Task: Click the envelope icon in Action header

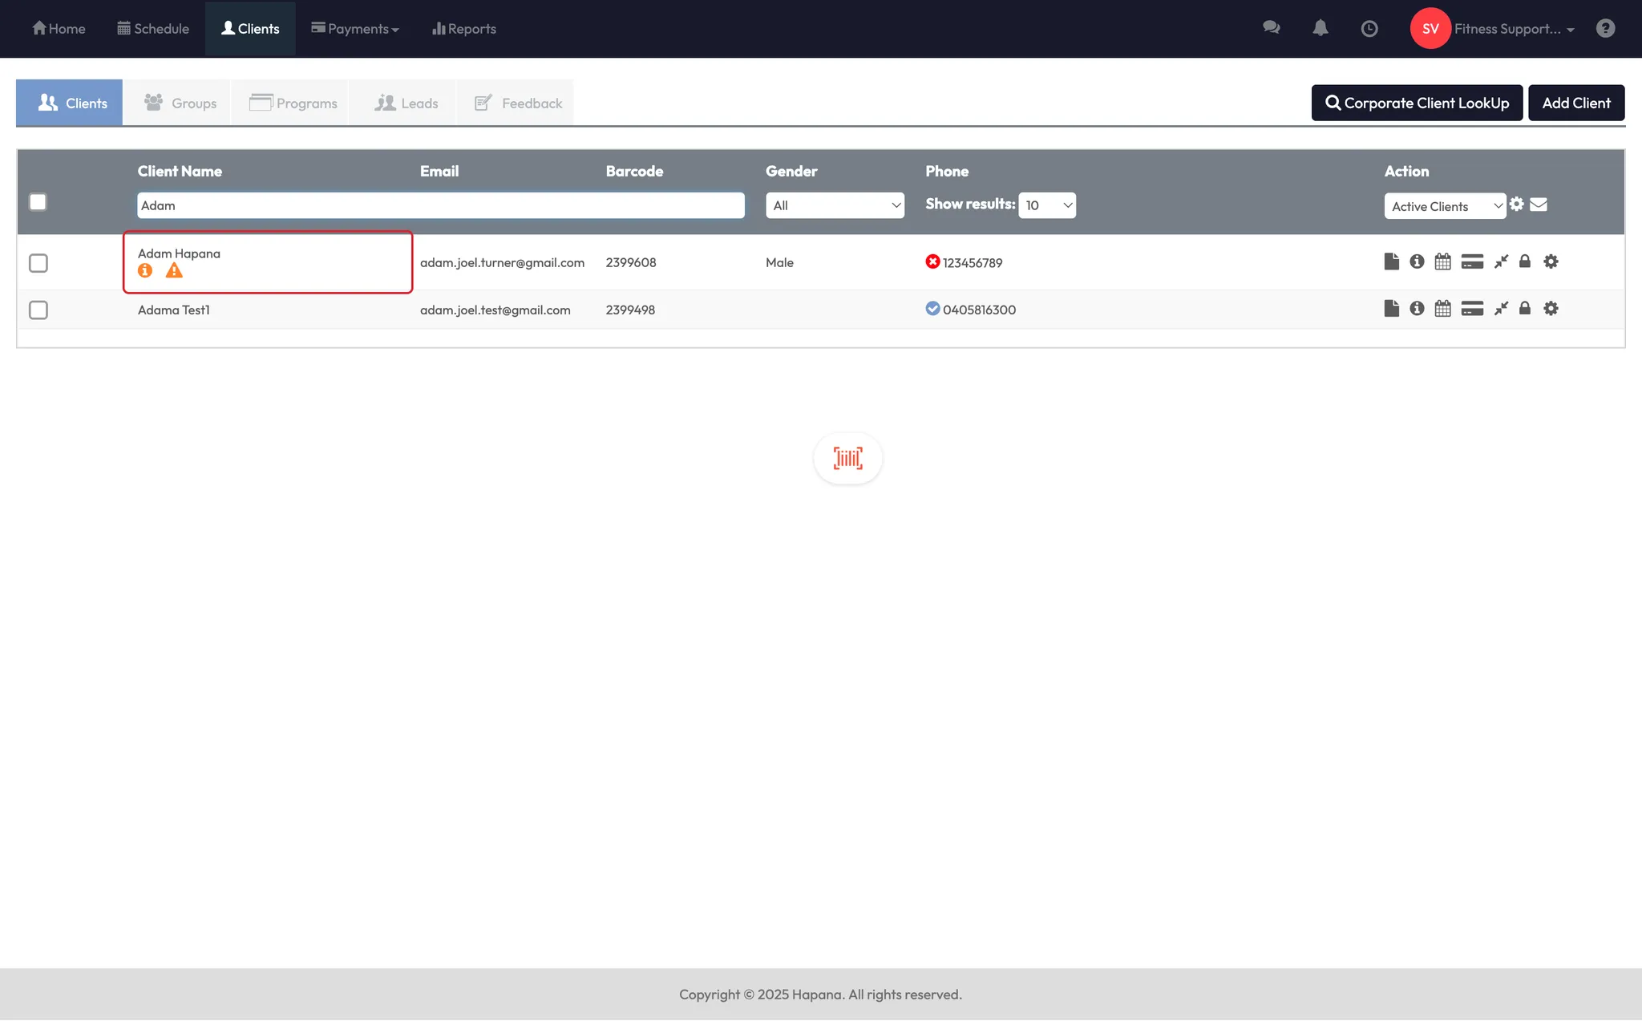Action: pos(1539,205)
